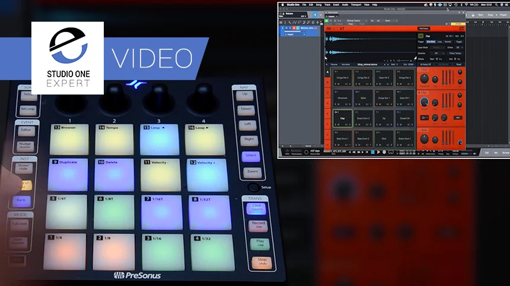The width and height of the screenshot is (510, 286).
Task: Trigger the Conga Rev 4 pad
Action: 404,78
